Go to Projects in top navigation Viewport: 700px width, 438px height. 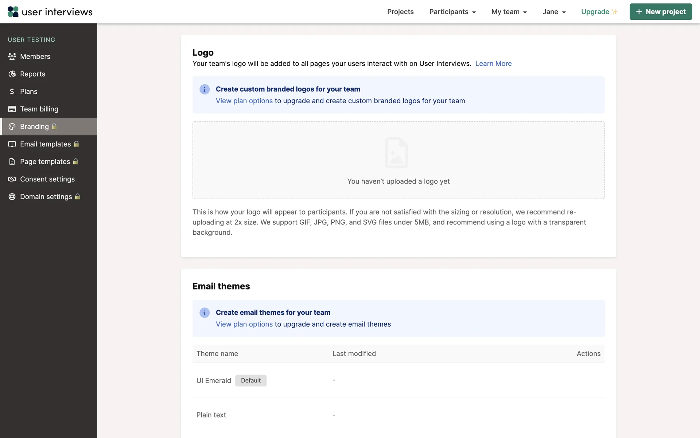[400, 12]
